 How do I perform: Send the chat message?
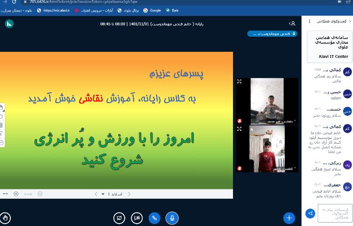(x=311, y=213)
